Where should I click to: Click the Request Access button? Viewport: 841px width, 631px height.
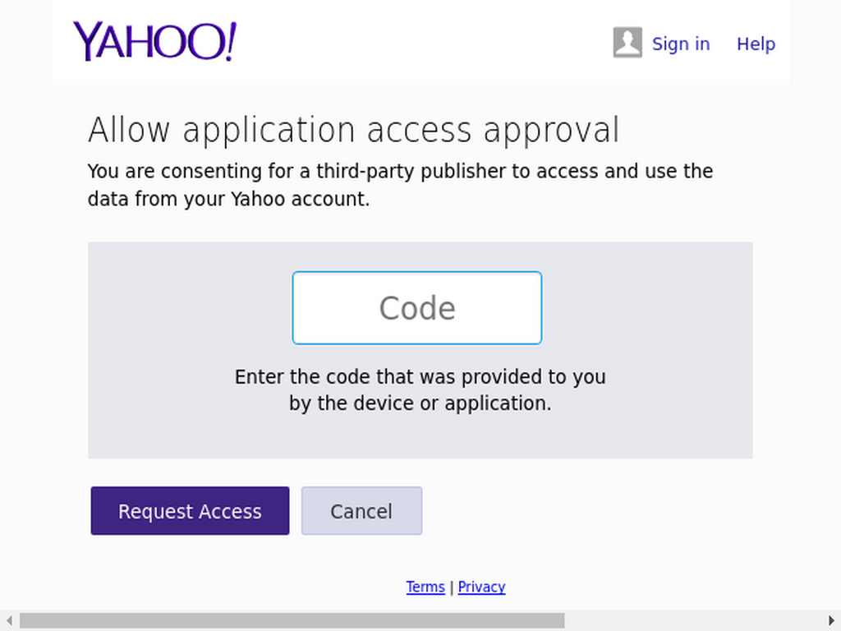tap(190, 511)
